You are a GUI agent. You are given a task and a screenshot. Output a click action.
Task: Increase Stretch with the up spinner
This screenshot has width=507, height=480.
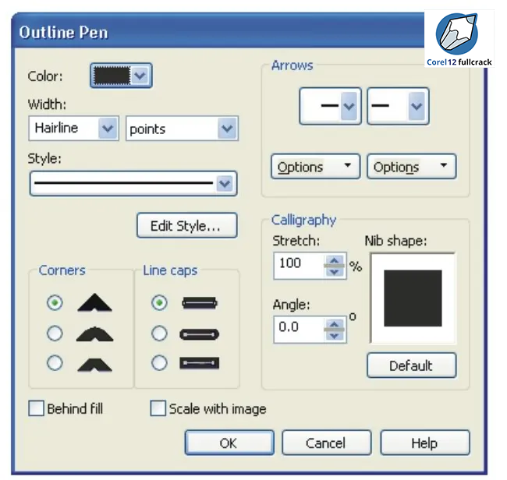click(x=335, y=260)
